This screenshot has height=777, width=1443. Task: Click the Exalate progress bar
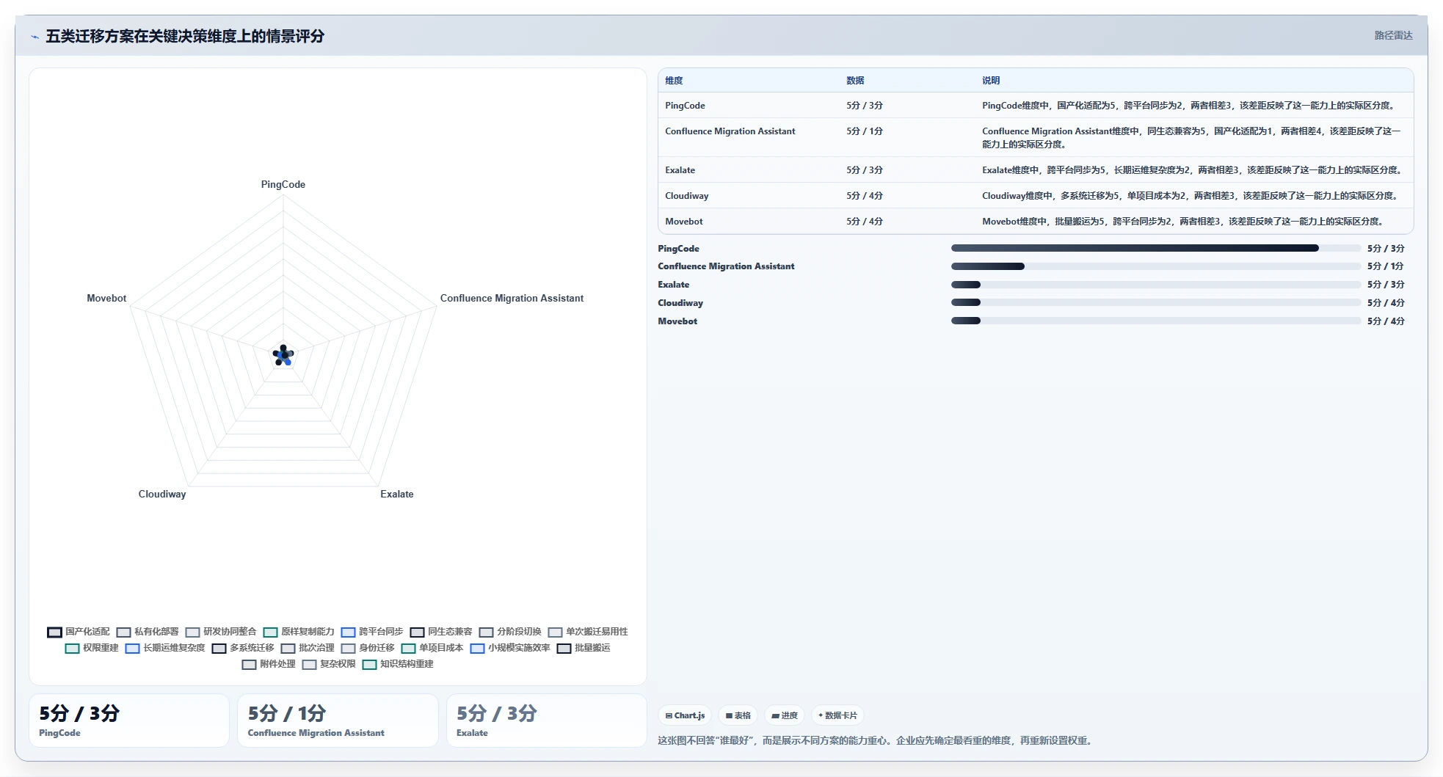point(1156,285)
